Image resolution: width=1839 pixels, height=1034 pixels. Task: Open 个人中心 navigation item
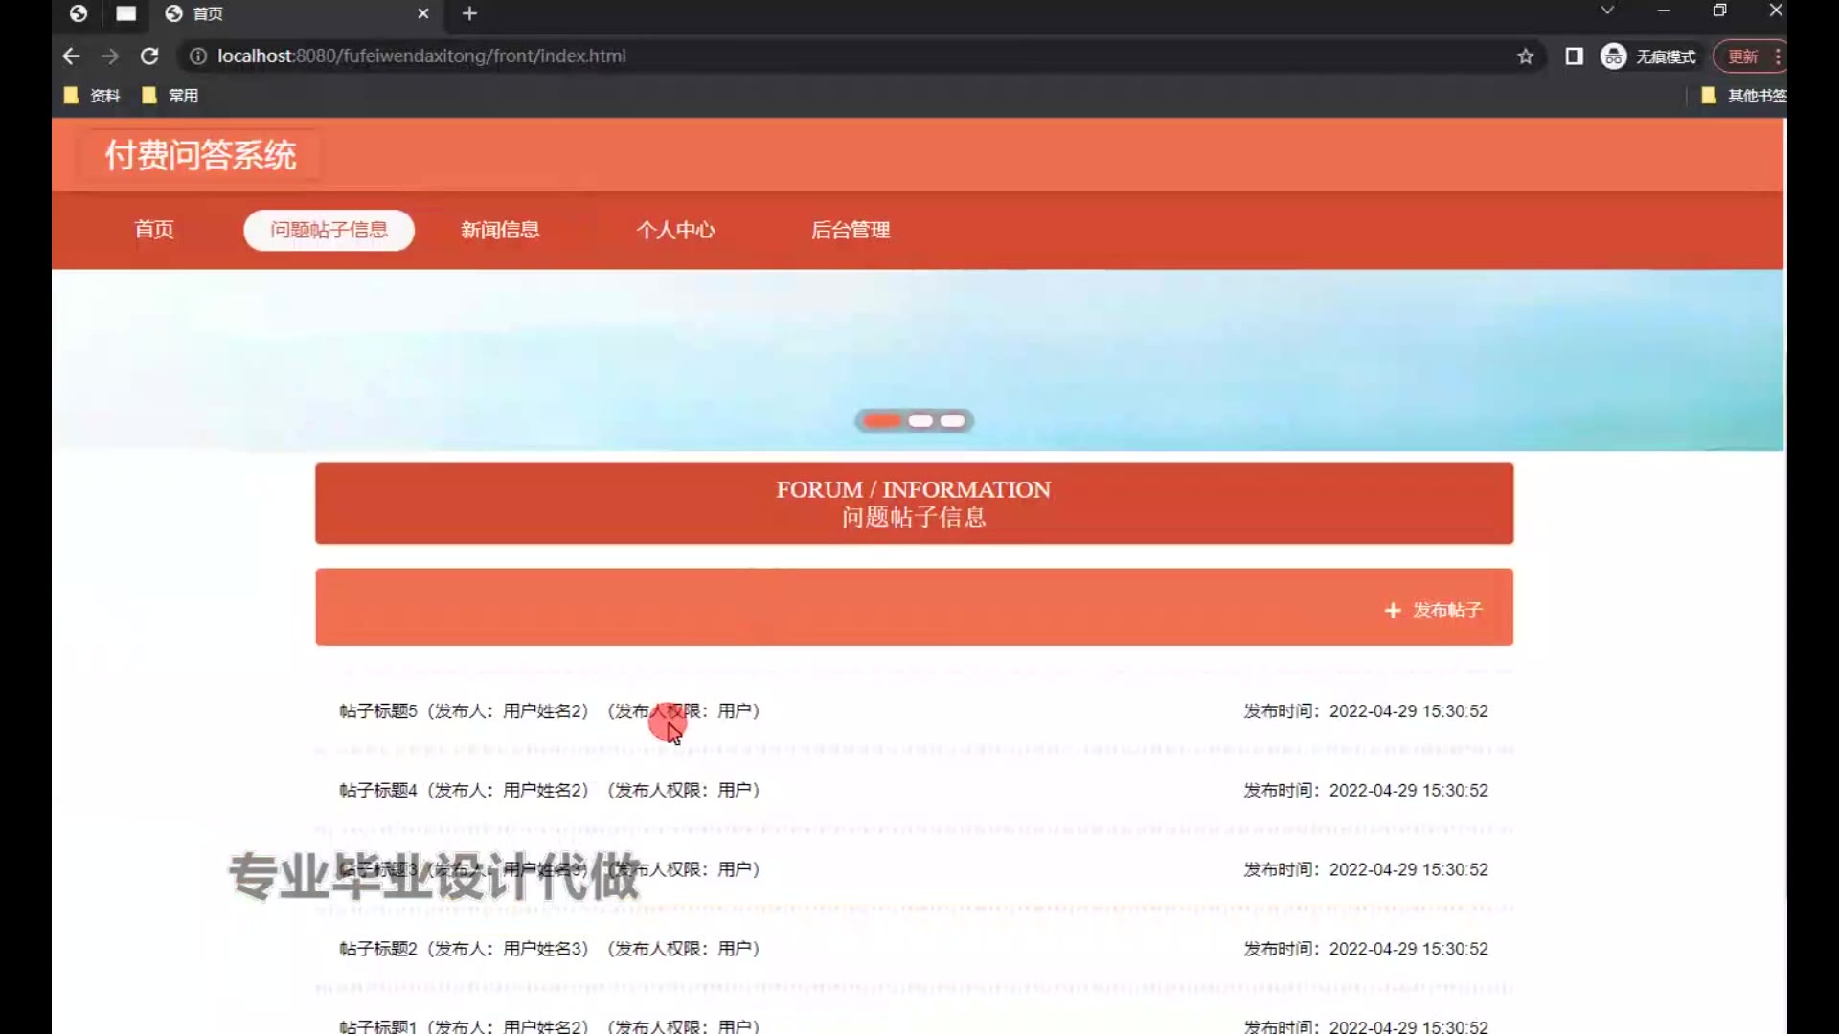[x=675, y=230]
